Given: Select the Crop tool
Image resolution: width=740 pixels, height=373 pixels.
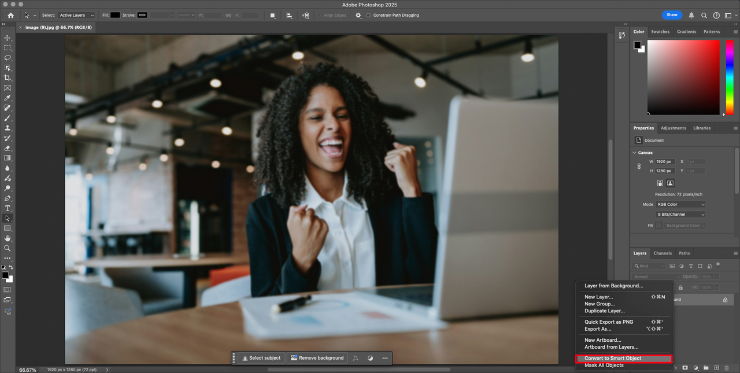Looking at the screenshot, I should point(8,77).
